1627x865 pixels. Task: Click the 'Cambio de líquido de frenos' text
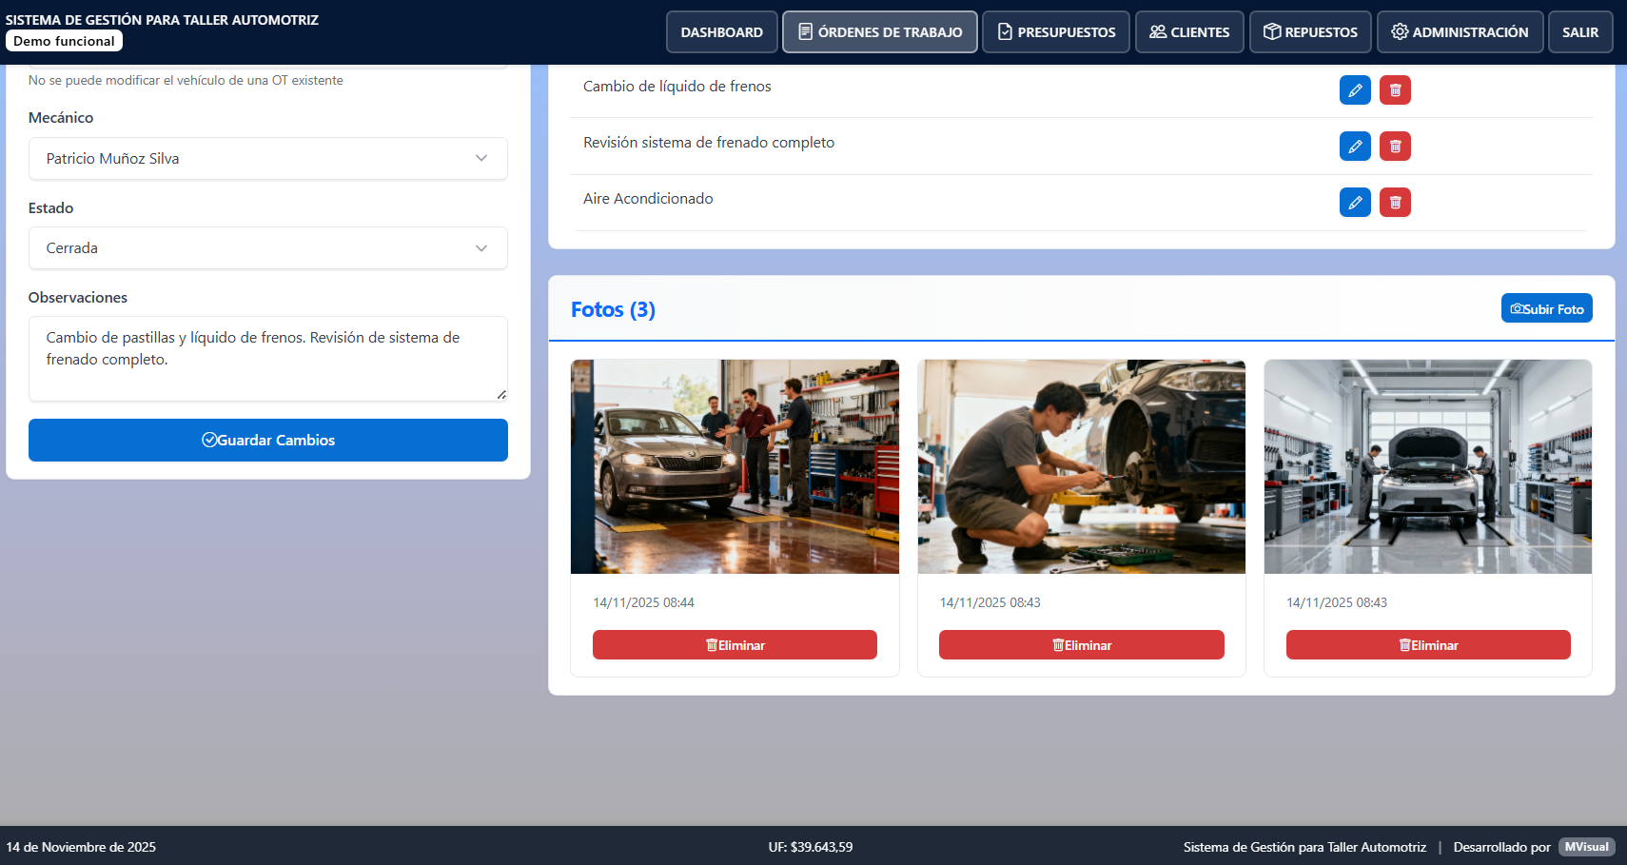[677, 87]
